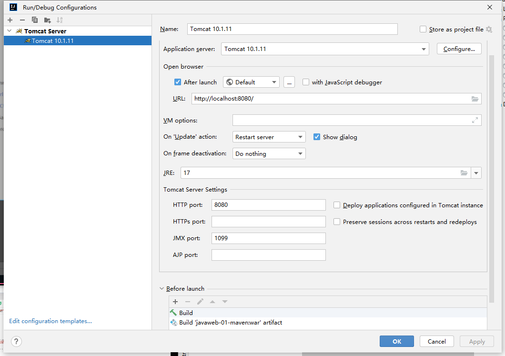The width and height of the screenshot is (505, 356).
Task: Toggle Store as project file checkbox
Action: (x=423, y=30)
